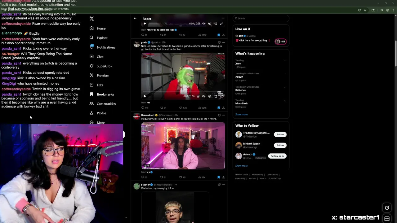Follow Trix.tribeodyssey.eth
This screenshot has height=223, width=397.
[x=280, y=134]
